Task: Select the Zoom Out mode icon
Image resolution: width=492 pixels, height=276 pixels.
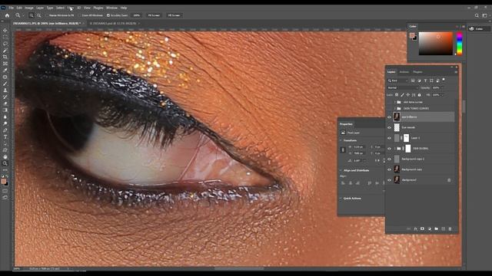Action: click(x=39, y=15)
